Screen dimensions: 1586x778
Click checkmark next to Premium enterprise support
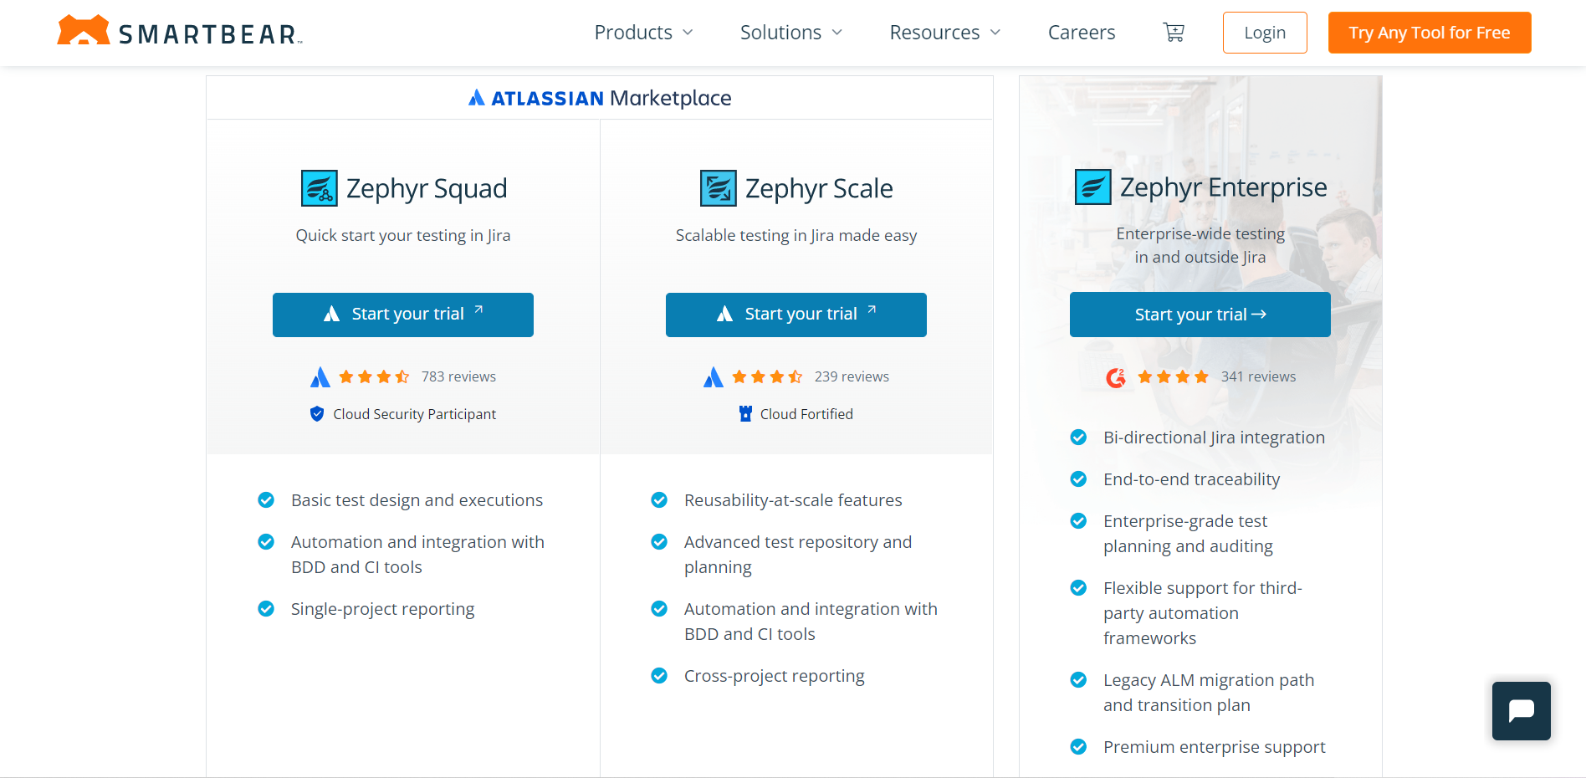[1079, 747]
